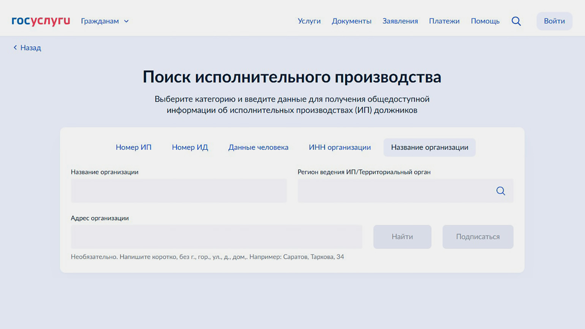Open the Помощь page
Viewport: 585px width, 329px height.
coord(485,21)
